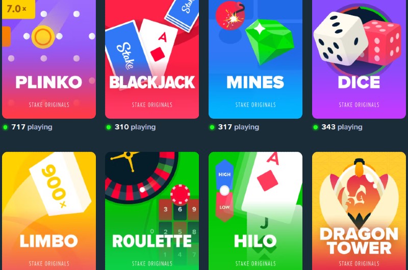408x270 pixels.
Task: Click the green gem icon on Mines
Action: [270, 42]
